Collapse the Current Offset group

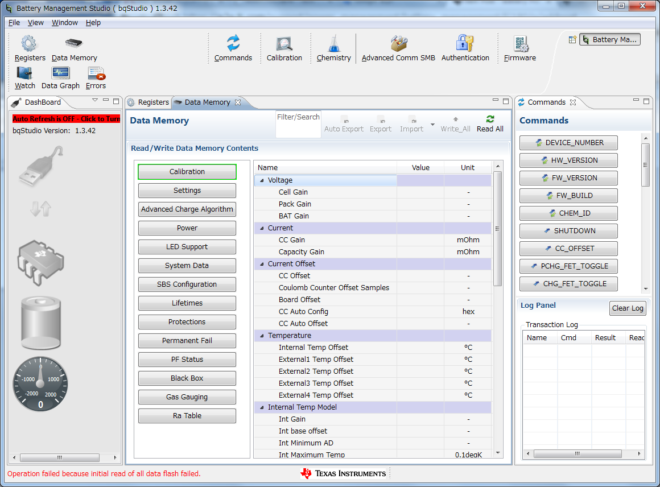point(262,264)
